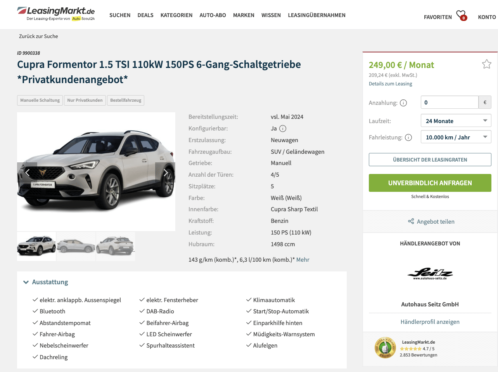The height and width of the screenshot is (372, 498).
Task: Open the Fahrleistung info icon
Action: point(408,137)
